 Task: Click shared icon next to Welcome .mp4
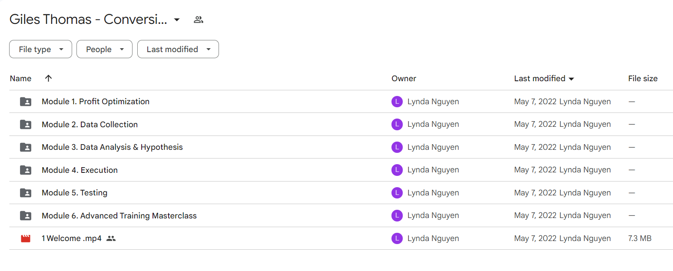coord(111,238)
